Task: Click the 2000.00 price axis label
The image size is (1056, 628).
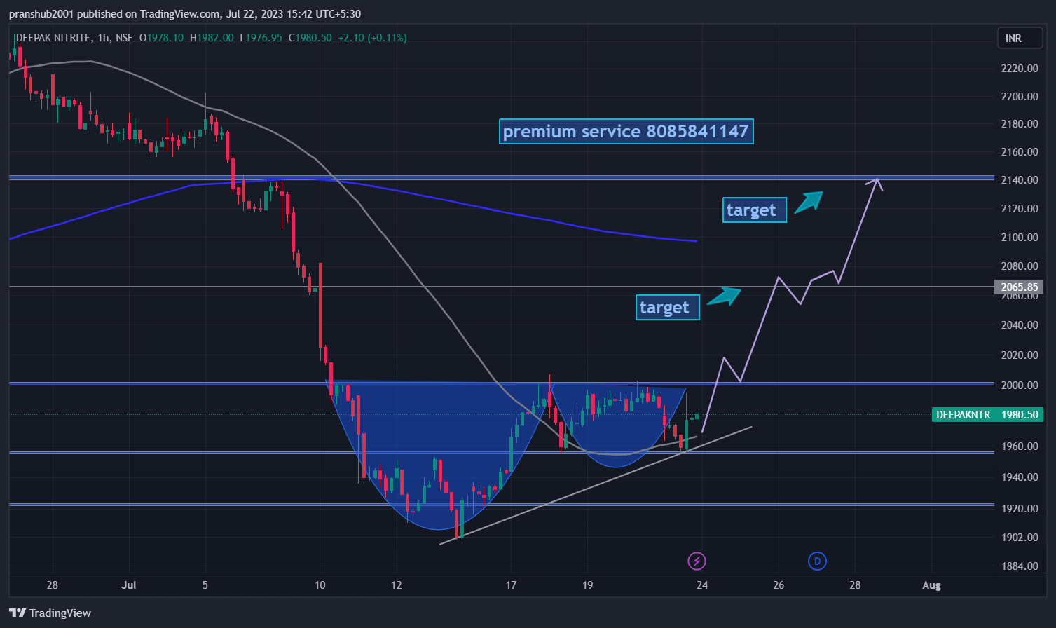Action: [x=1020, y=385]
